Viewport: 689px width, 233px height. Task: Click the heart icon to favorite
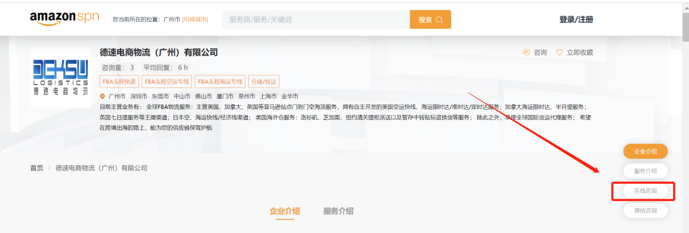point(559,52)
